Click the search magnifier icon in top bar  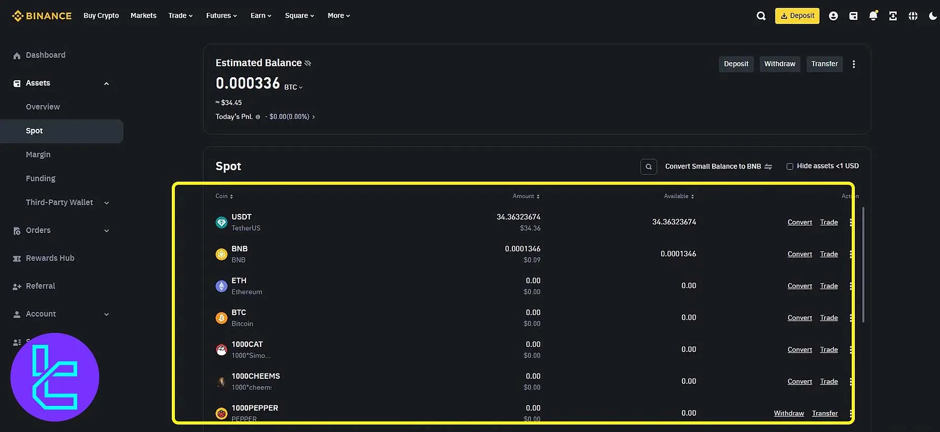(761, 16)
